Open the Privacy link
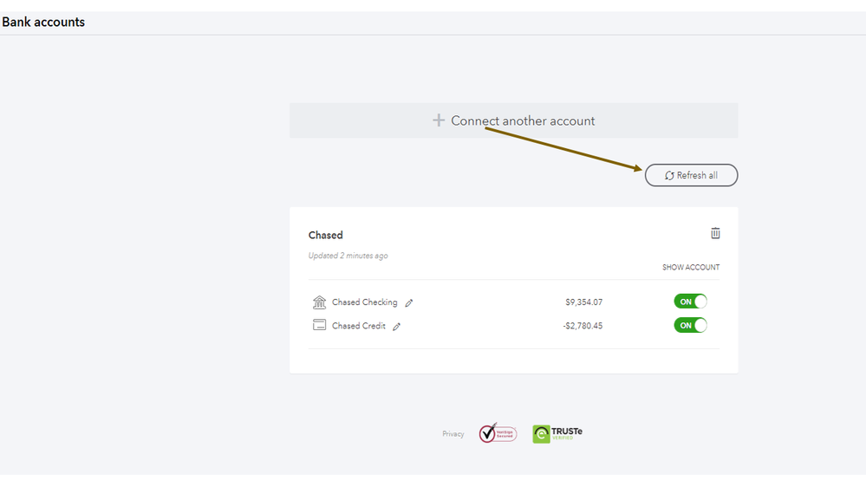Viewport: 866px width, 487px height. tap(453, 434)
